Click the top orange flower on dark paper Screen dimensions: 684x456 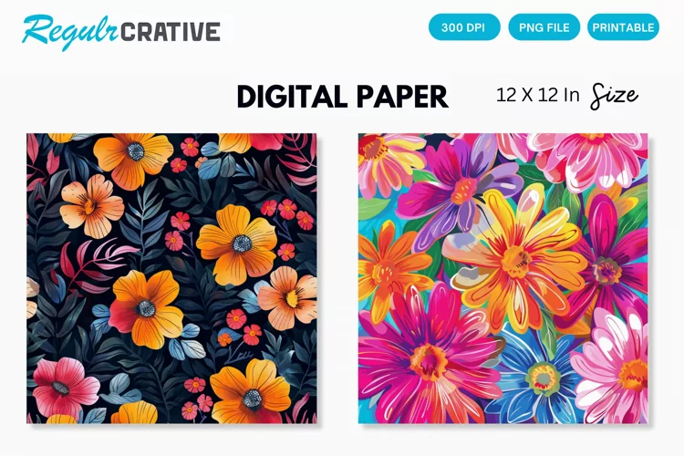133,160
